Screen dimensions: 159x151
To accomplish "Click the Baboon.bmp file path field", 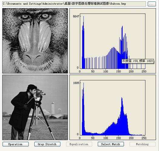I will point(74,4).
